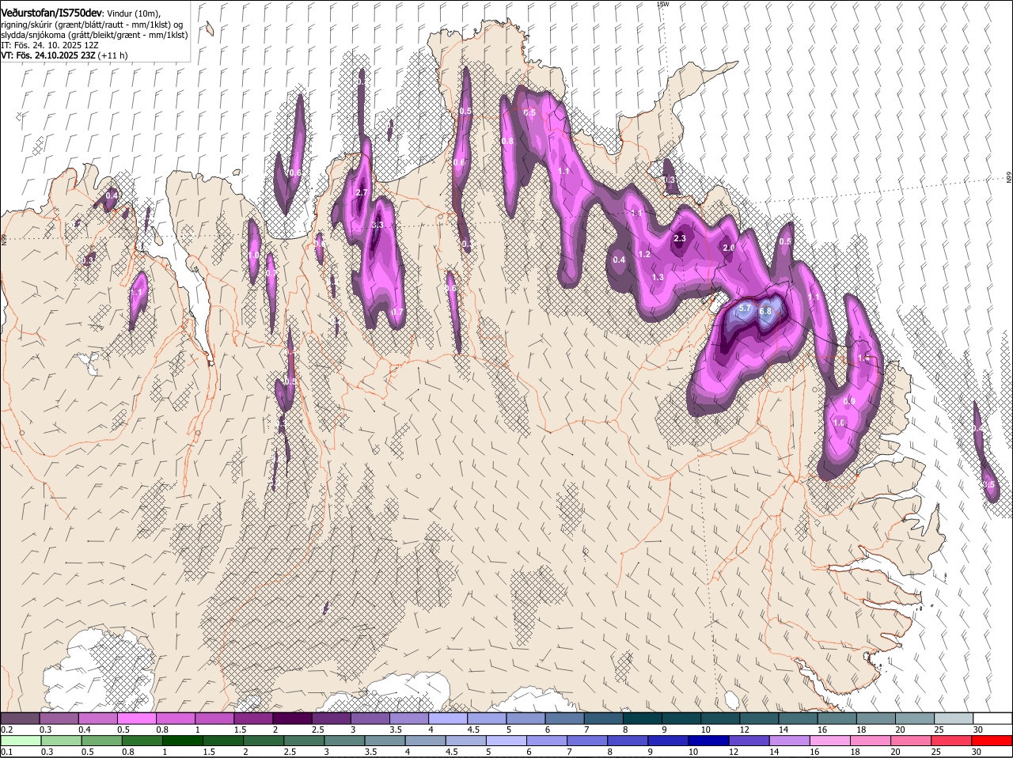Click the upper legend swatch between 0.2 and 0.3
Viewport: 1013px width, 758px height.
point(20,718)
